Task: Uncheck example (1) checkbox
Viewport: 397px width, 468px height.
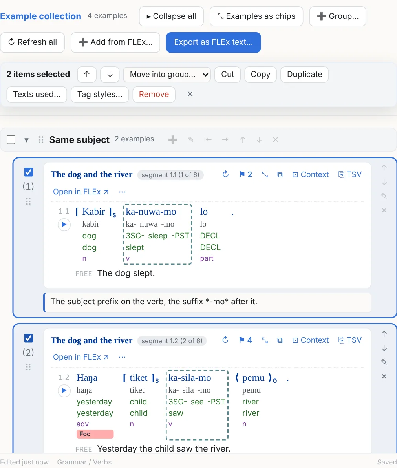Action: pos(29,172)
